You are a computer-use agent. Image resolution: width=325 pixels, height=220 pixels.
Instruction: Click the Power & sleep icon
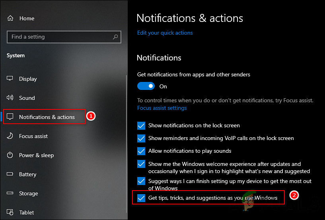[x=10, y=155]
